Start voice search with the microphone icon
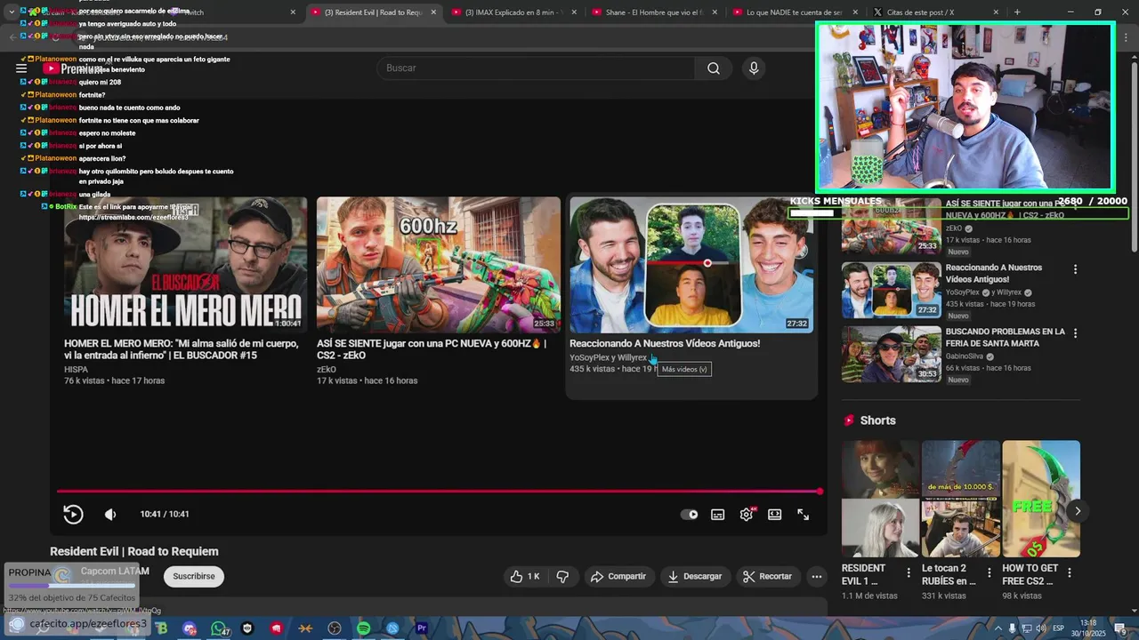Viewport: 1139px width, 640px height. (x=754, y=68)
